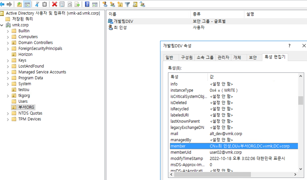Click attribute list scroll up arrow
The height and width of the screenshot is (180, 307).
(x=301, y=76)
